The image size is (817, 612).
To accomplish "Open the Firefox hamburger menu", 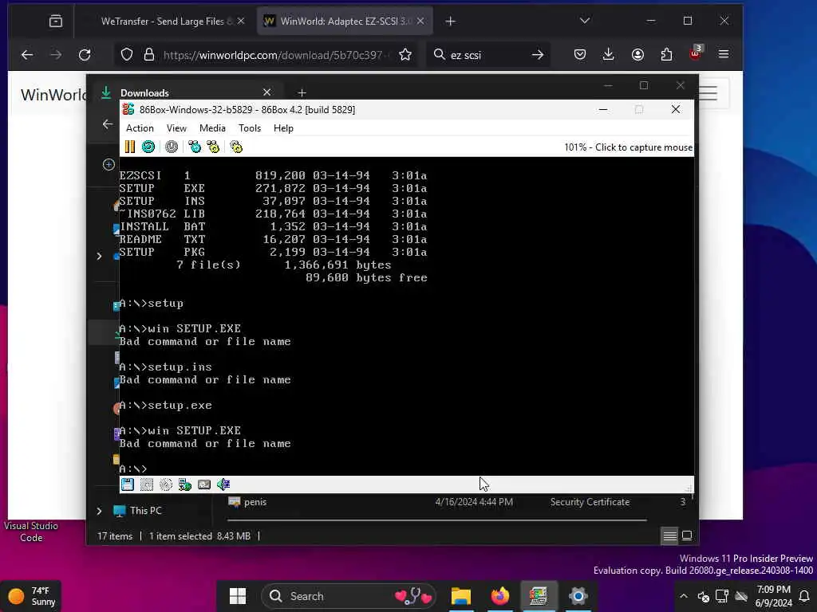I will click(x=724, y=54).
